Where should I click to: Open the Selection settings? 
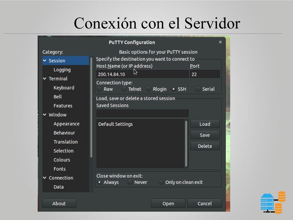point(63,151)
